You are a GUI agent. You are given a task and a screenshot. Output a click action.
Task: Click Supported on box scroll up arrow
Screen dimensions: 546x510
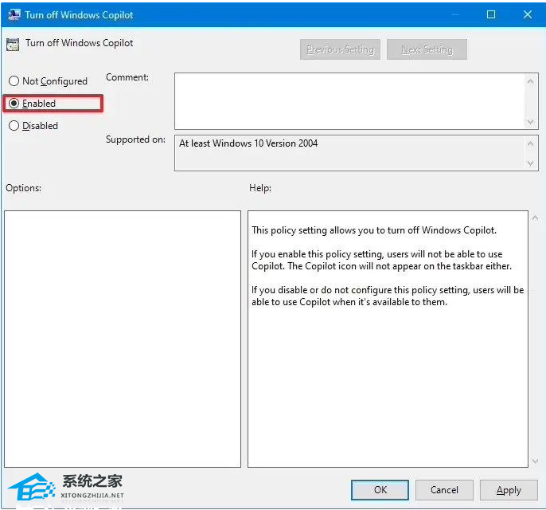click(x=530, y=143)
